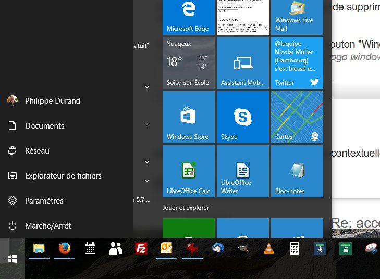Open the Windows Live Mail tile
The image size is (380, 279).
click(x=297, y=17)
